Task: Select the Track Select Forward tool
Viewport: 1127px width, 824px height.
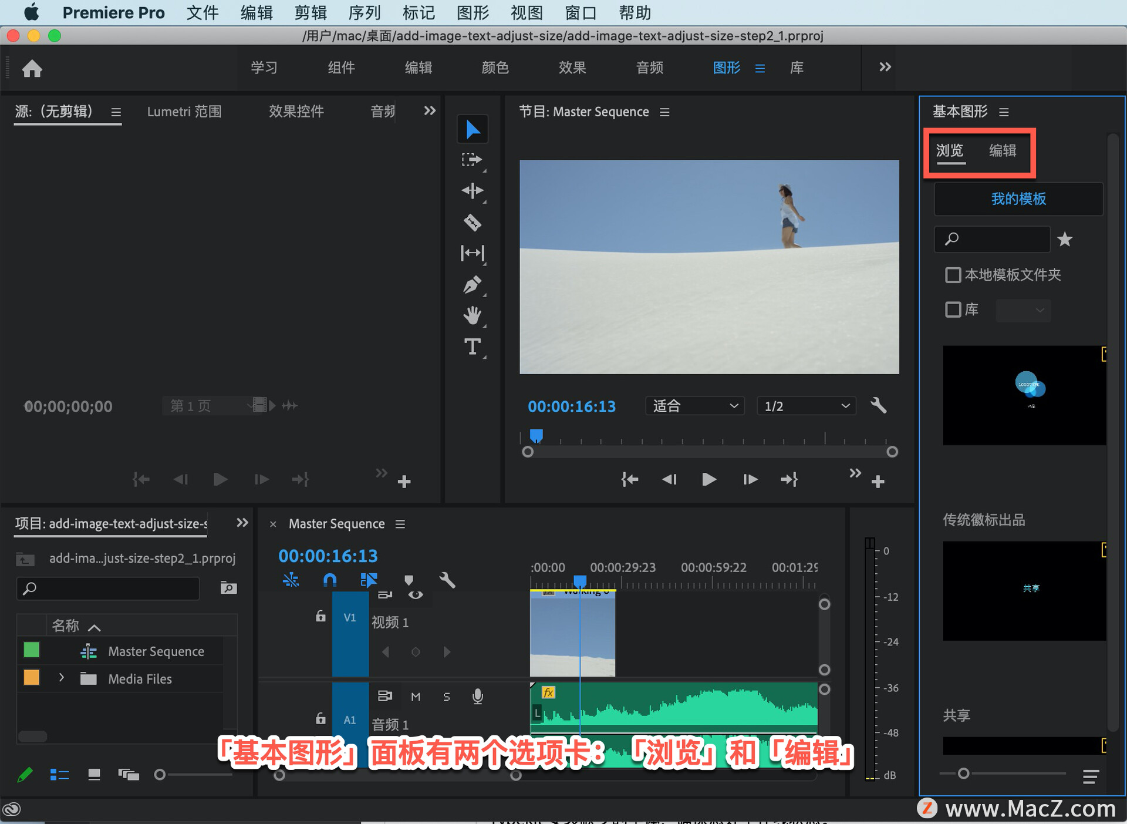Action: (x=471, y=160)
